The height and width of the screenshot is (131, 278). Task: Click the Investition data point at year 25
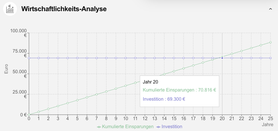click(x=271, y=58)
